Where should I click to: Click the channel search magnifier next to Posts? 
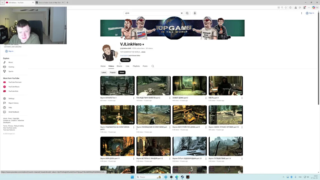(153, 66)
